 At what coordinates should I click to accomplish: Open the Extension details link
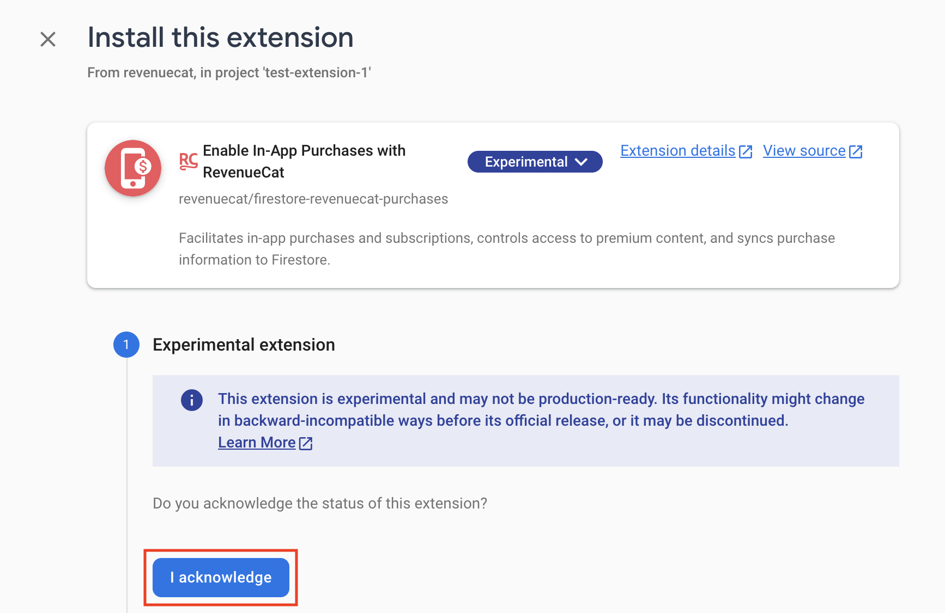[677, 151]
